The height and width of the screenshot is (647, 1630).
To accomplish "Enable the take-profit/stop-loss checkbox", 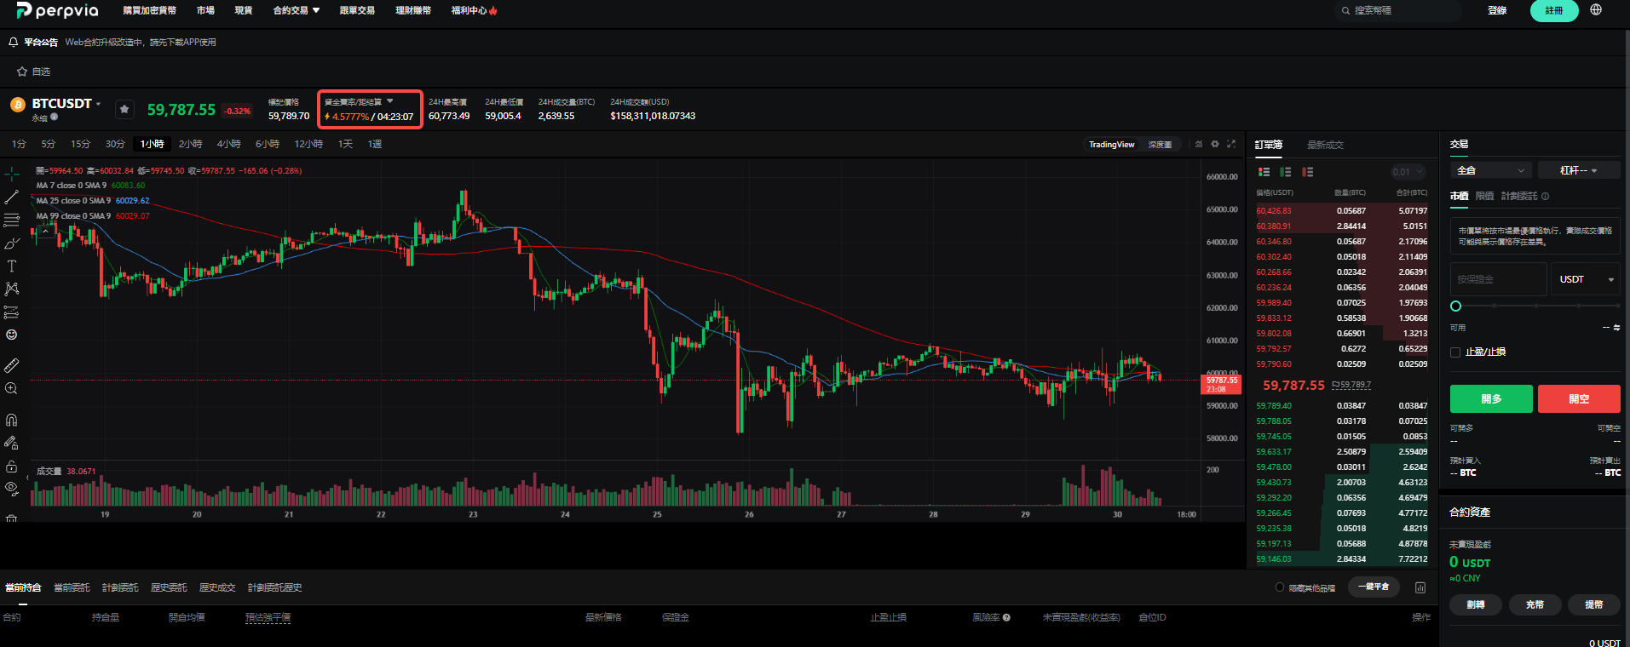I will tap(1455, 352).
